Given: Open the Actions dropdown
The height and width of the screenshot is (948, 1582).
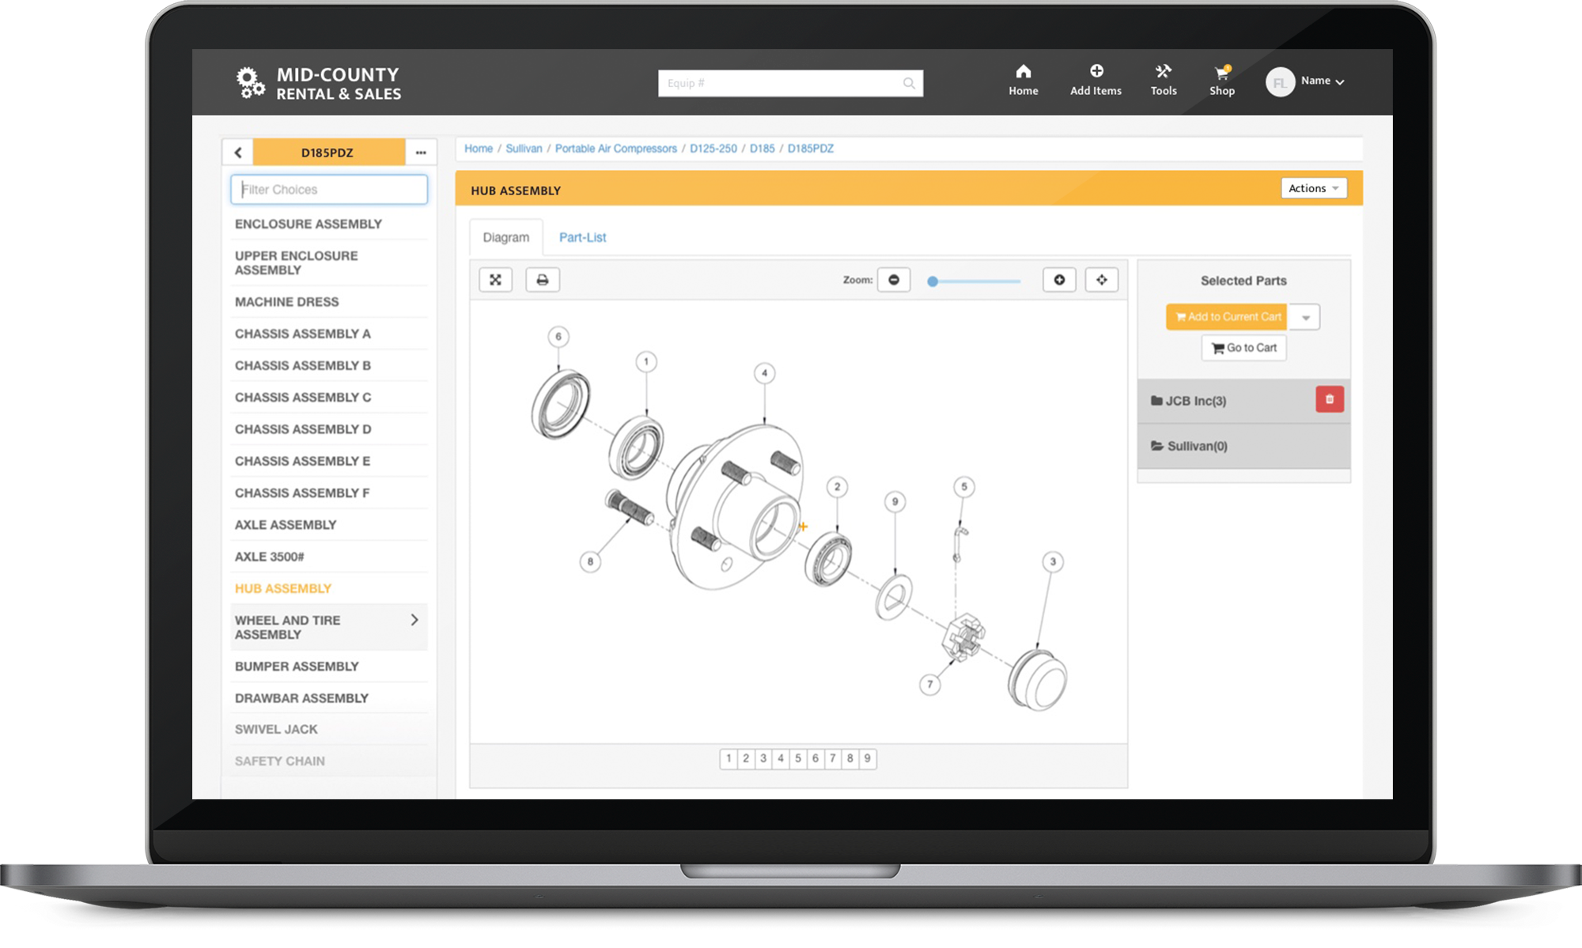Looking at the screenshot, I should (x=1313, y=188).
